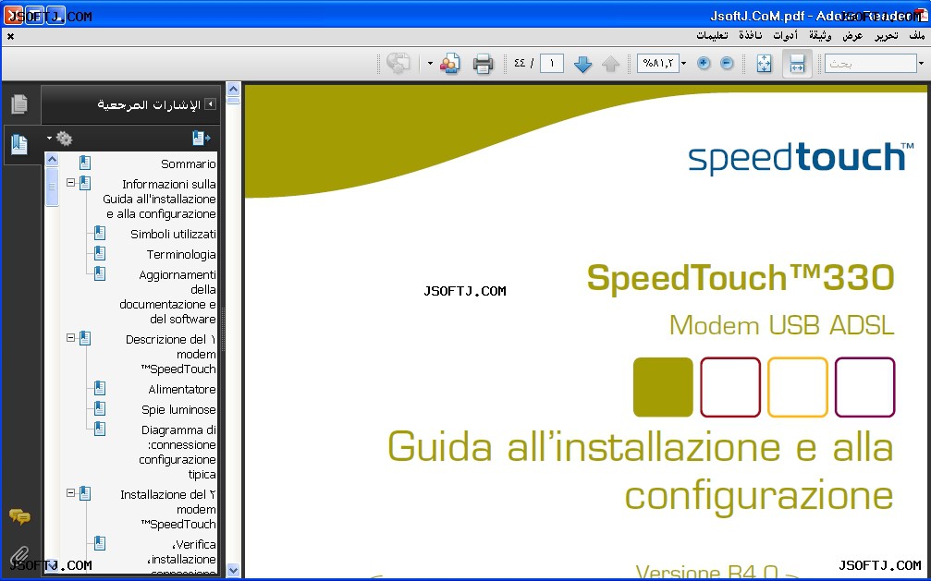Click the bookmark icon beside Alimentatore
Viewport: 931px width, 581px height.
pos(100,388)
